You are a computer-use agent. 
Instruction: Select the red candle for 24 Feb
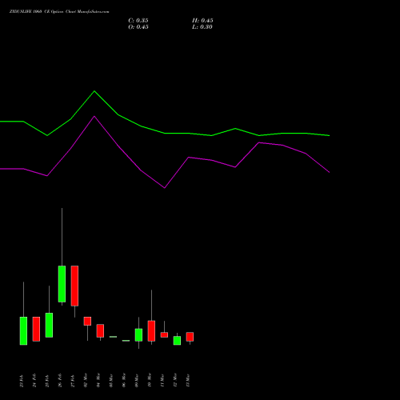tap(36, 329)
